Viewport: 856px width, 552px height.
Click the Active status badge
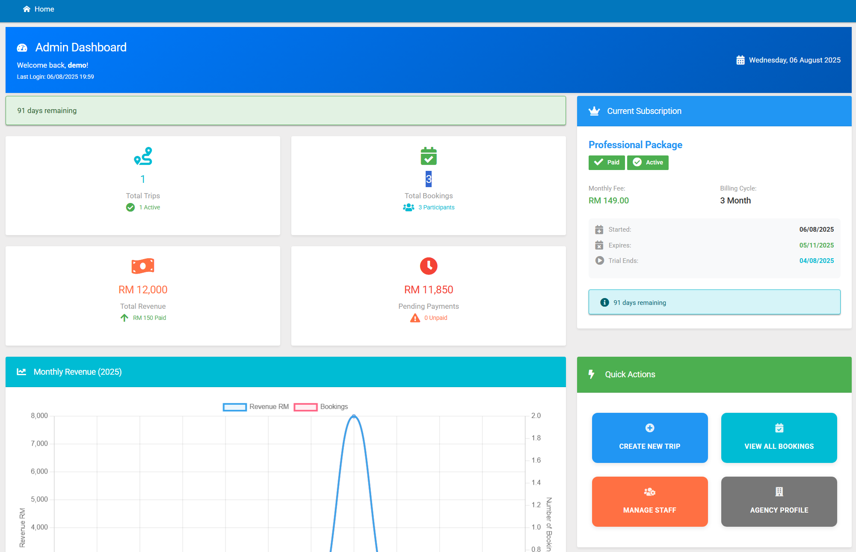[x=648, y=163]
